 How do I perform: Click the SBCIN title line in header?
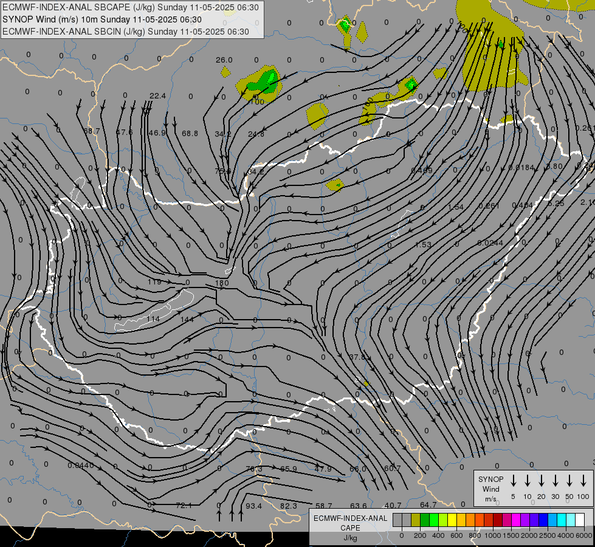click(x=126, y=32)
